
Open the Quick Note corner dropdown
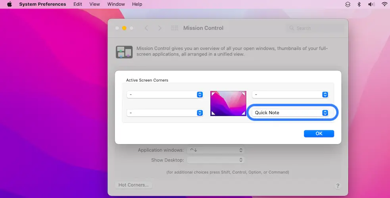pos(290,112)
